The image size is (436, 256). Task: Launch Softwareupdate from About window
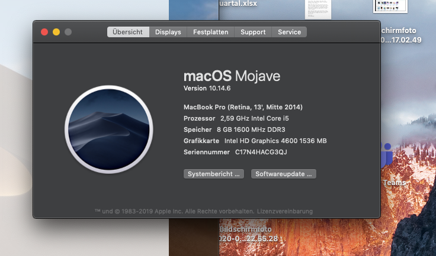tap(283, 174)
